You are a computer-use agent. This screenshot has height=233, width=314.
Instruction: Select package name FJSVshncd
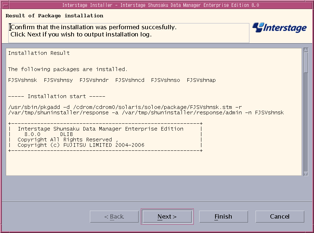(x=130, y=80)
